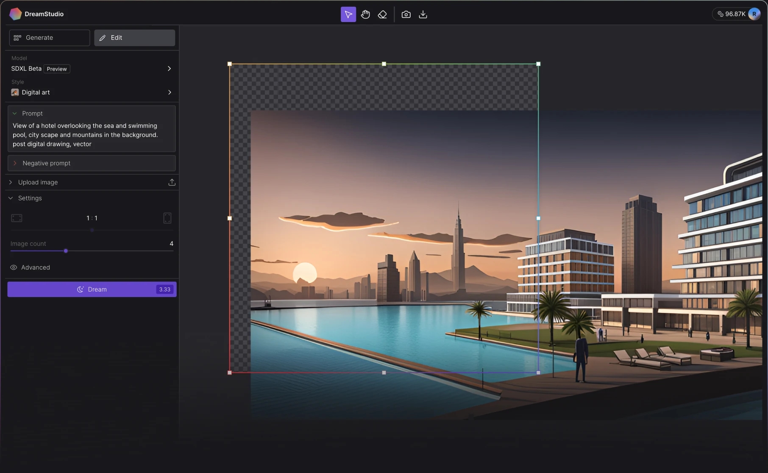The width and height of the screenshot is (768, 473).
Task: Select the landscape aspect ratio icon
Action: point(17,218)
